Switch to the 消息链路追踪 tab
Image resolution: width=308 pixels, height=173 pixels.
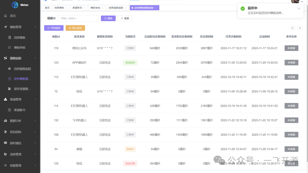[x=116, y=8]
